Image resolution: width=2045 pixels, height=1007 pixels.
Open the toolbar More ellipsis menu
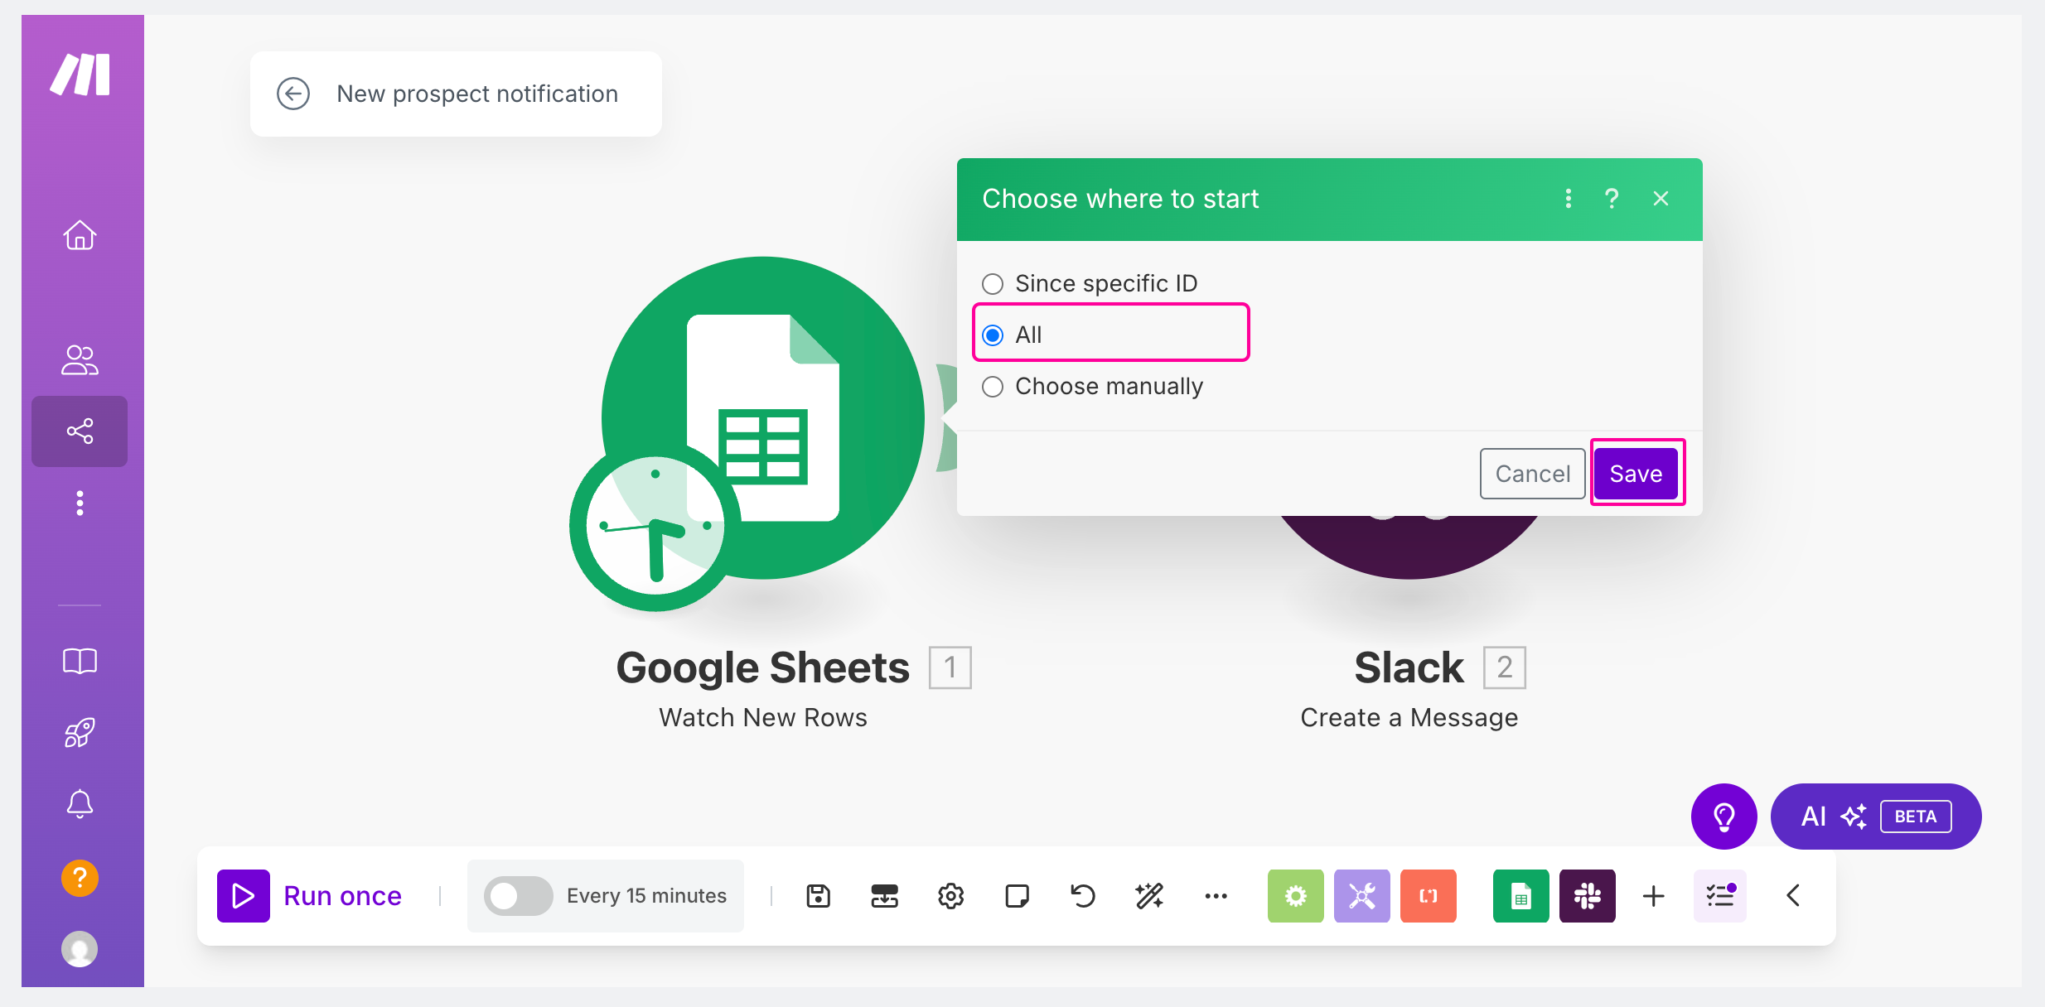click(x=1216, y=896)
